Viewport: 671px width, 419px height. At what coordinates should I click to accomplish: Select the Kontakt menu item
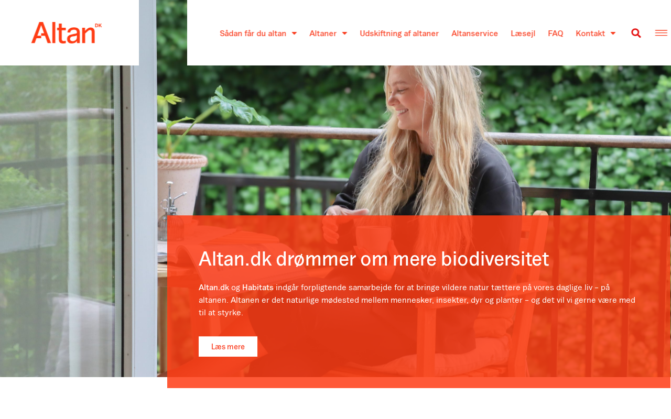[590, 33]
